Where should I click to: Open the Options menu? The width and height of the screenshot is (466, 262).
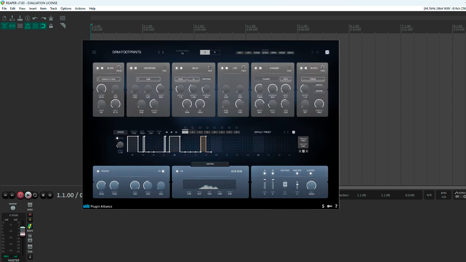pos(66,9)
